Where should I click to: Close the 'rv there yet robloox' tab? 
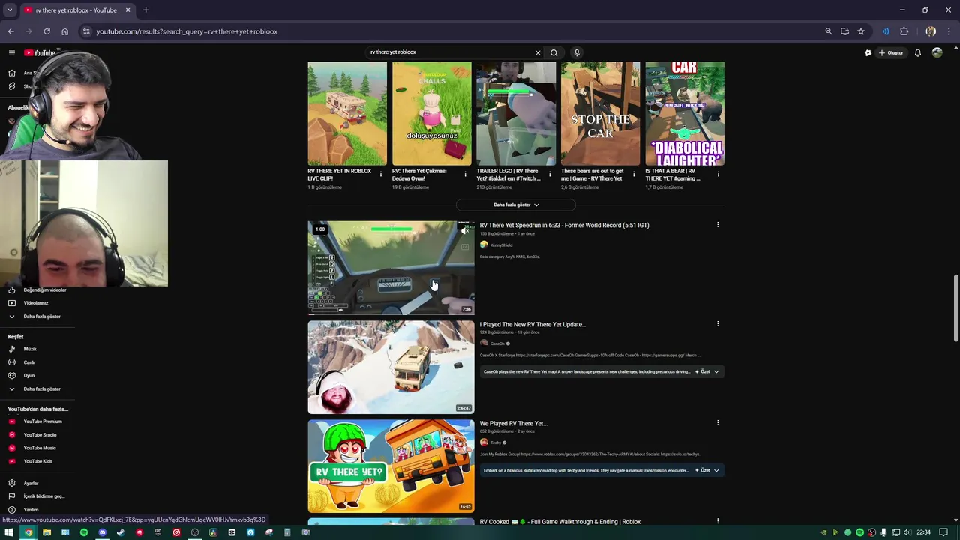click(127, 10)
